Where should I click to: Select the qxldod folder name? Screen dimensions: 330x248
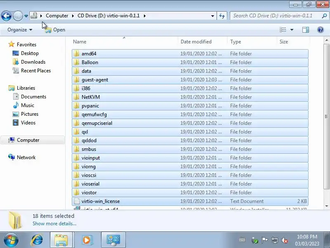[89, 141]
